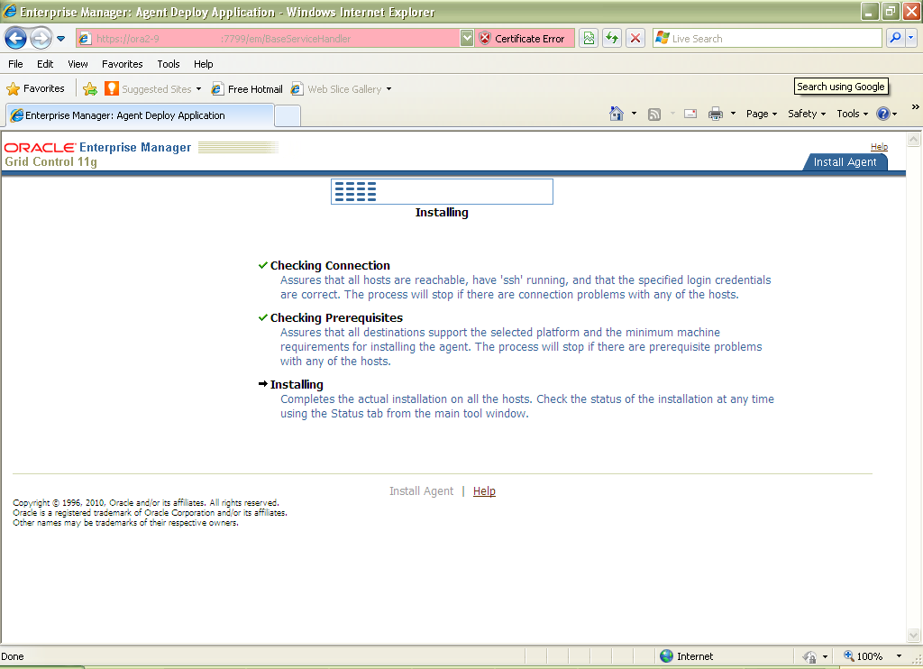The height and width of the screenshot is (669, 923).
Task: Open the Page command menu
Action: pos(762,114)
